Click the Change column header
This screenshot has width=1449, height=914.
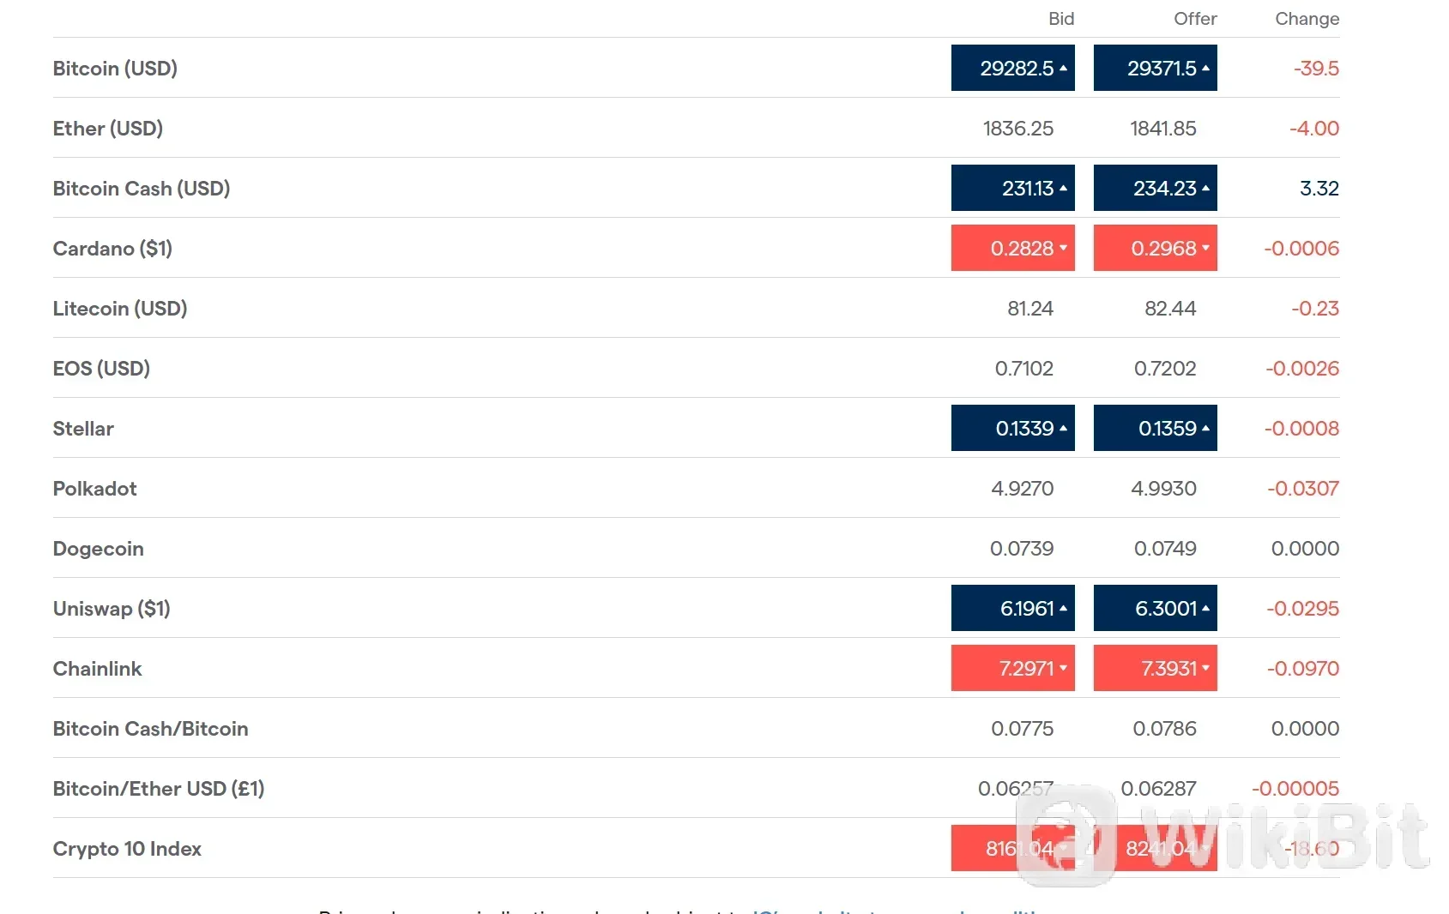coord(1307,19)
